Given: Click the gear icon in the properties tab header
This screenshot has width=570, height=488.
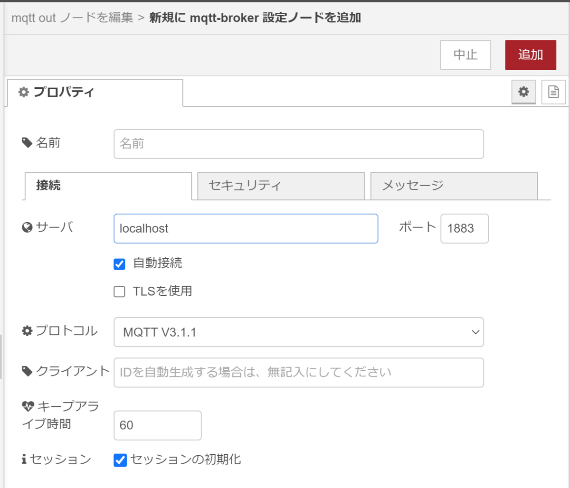Looking at the screenshot, I should pyautogui.click(x=523, y=92).
